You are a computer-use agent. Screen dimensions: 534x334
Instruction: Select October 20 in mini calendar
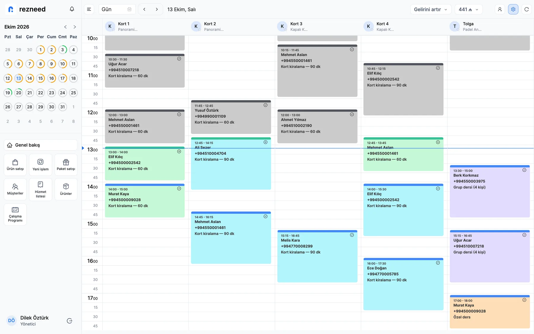point(19,93)
